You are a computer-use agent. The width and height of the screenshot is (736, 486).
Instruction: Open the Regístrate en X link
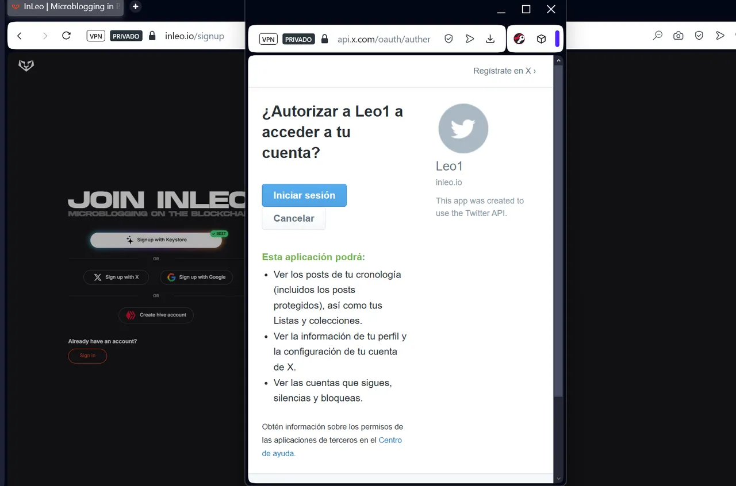(504, 71)
